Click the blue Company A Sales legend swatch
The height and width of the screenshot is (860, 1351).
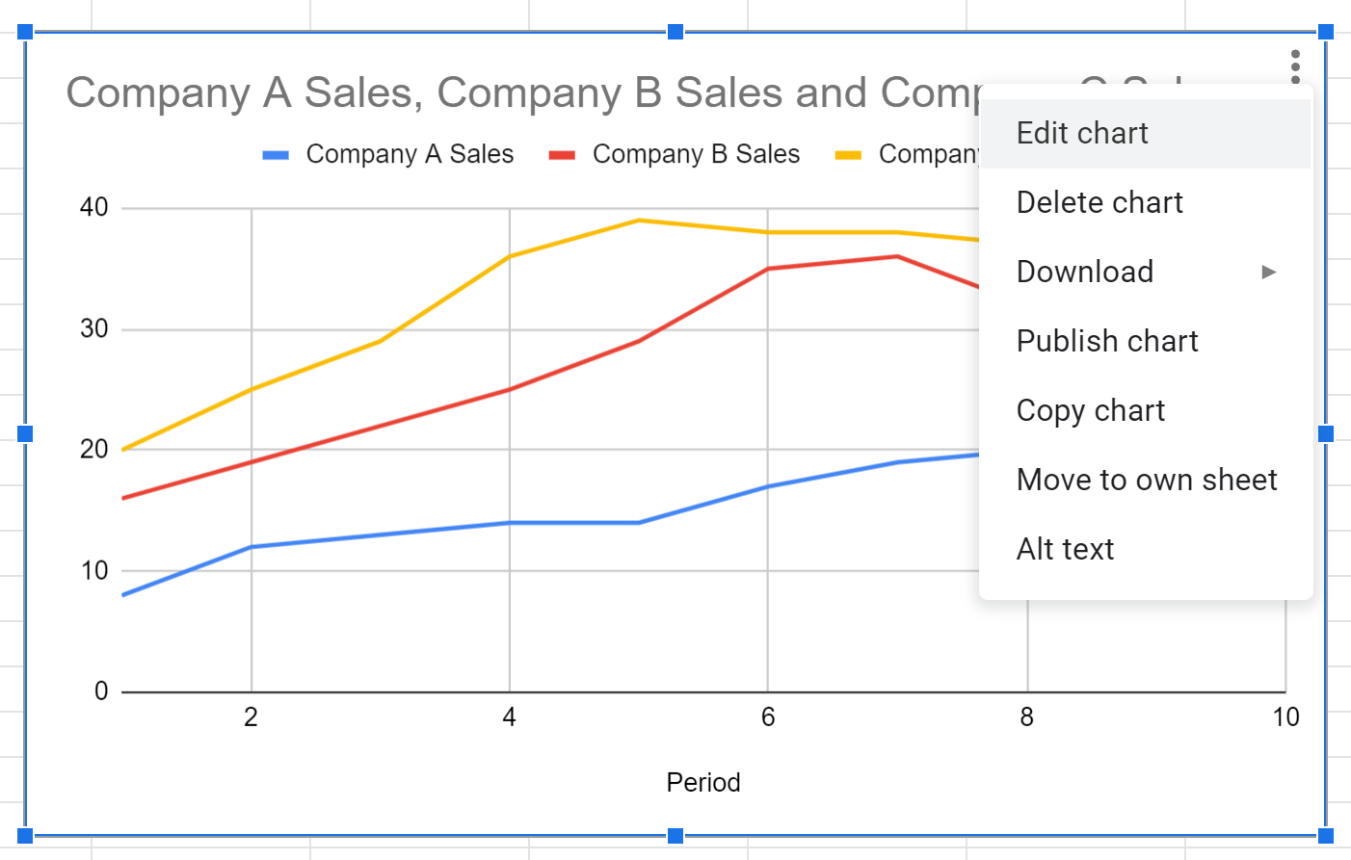[x=276, y=155]
